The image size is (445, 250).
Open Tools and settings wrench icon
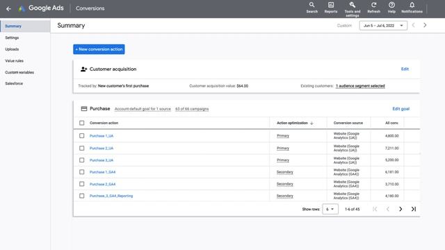pyautogui.click(x=353, y=5)
